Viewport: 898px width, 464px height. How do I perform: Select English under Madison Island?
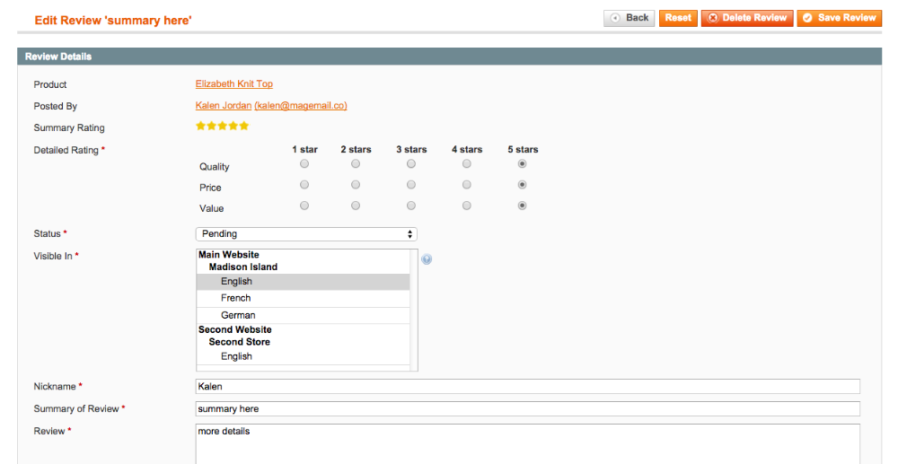point(236,282)
